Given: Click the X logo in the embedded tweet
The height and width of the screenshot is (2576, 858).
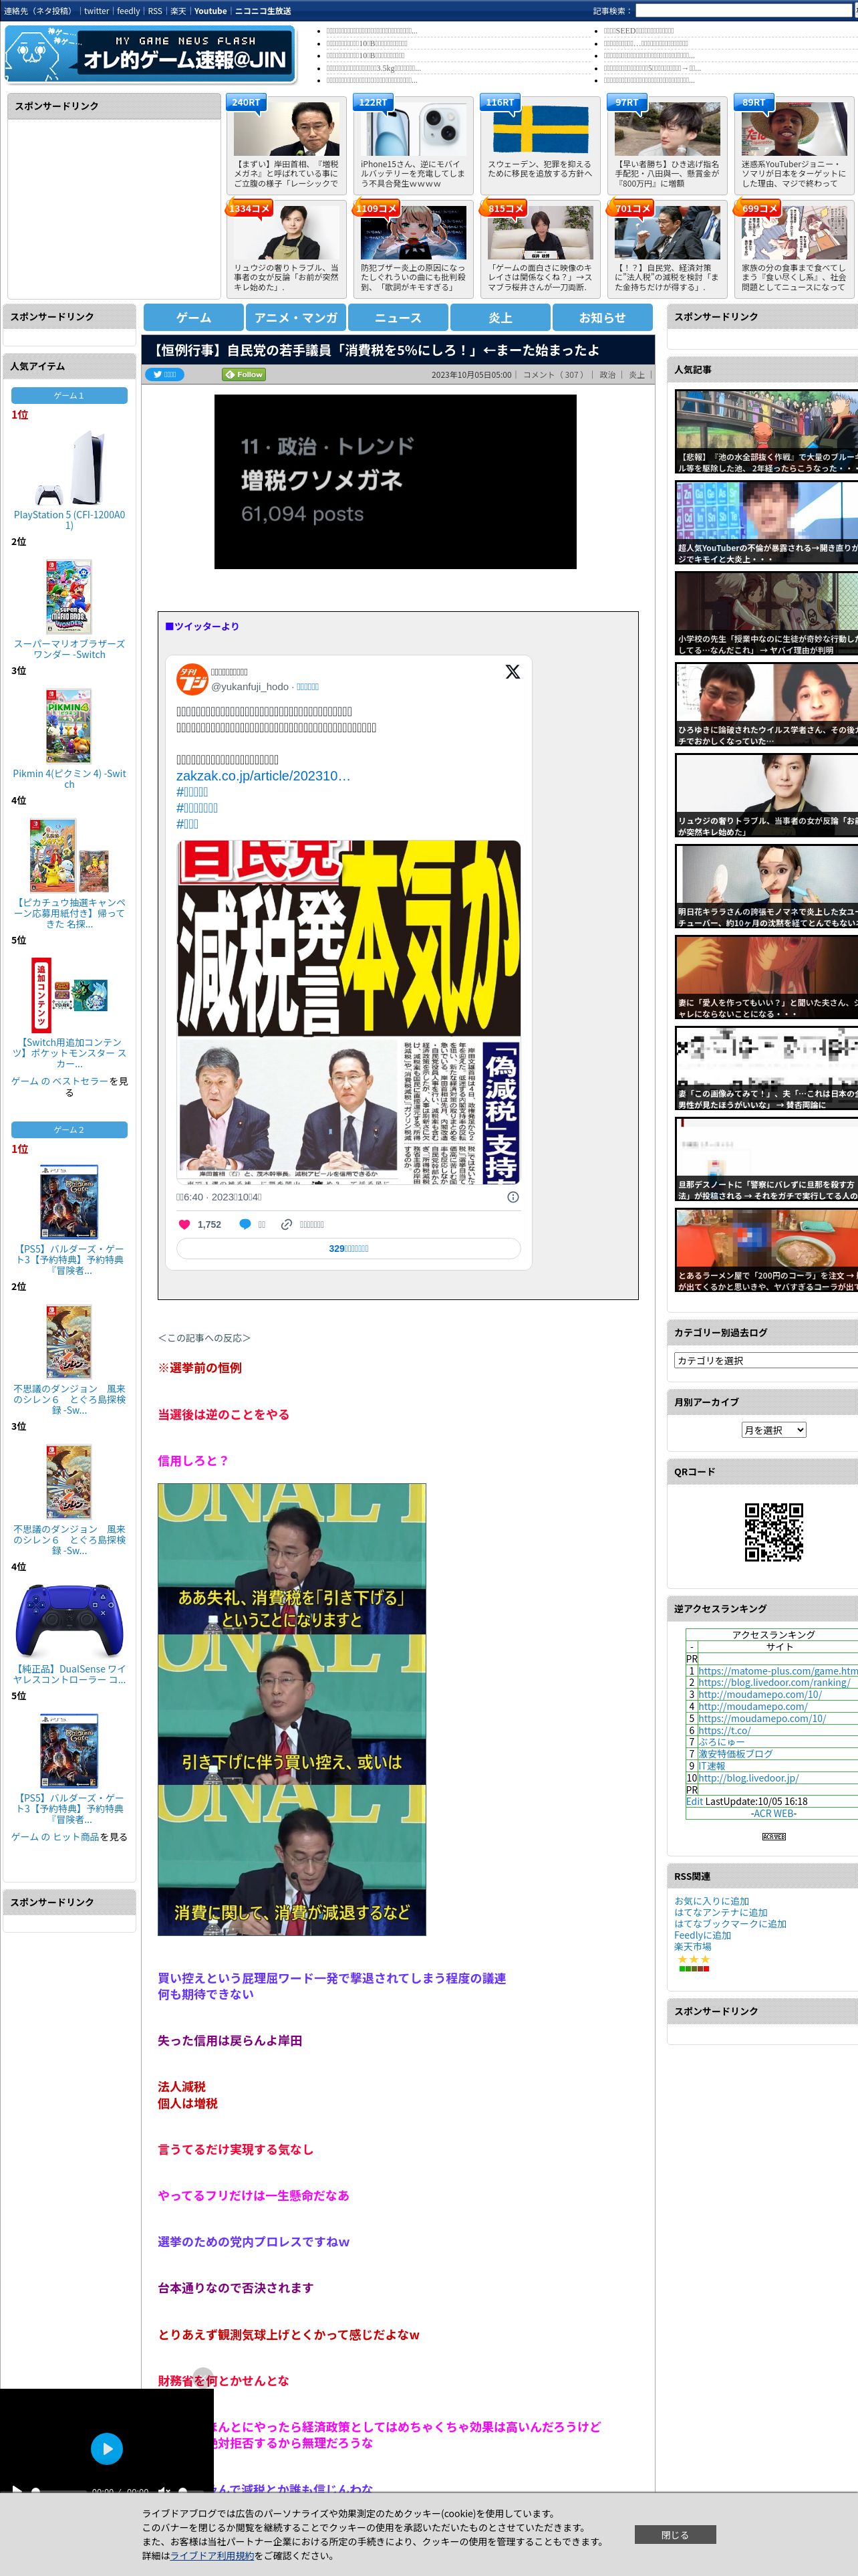Looking at the screenshot, I should coord(513,672).
